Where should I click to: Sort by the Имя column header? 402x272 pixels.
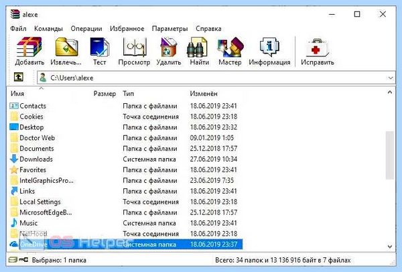tap(17, 94)
